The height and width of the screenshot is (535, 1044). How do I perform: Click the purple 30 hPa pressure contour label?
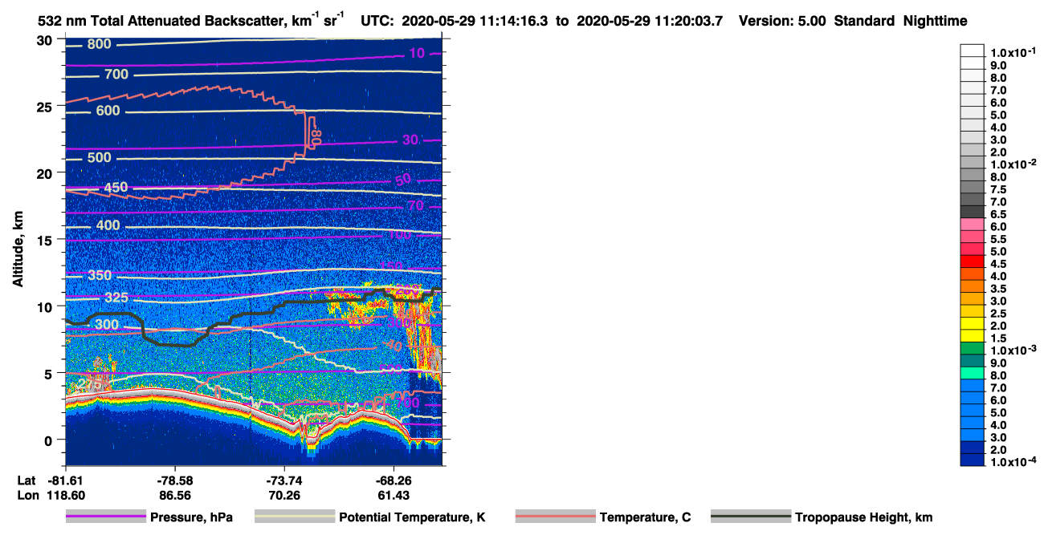coord(410,140)
